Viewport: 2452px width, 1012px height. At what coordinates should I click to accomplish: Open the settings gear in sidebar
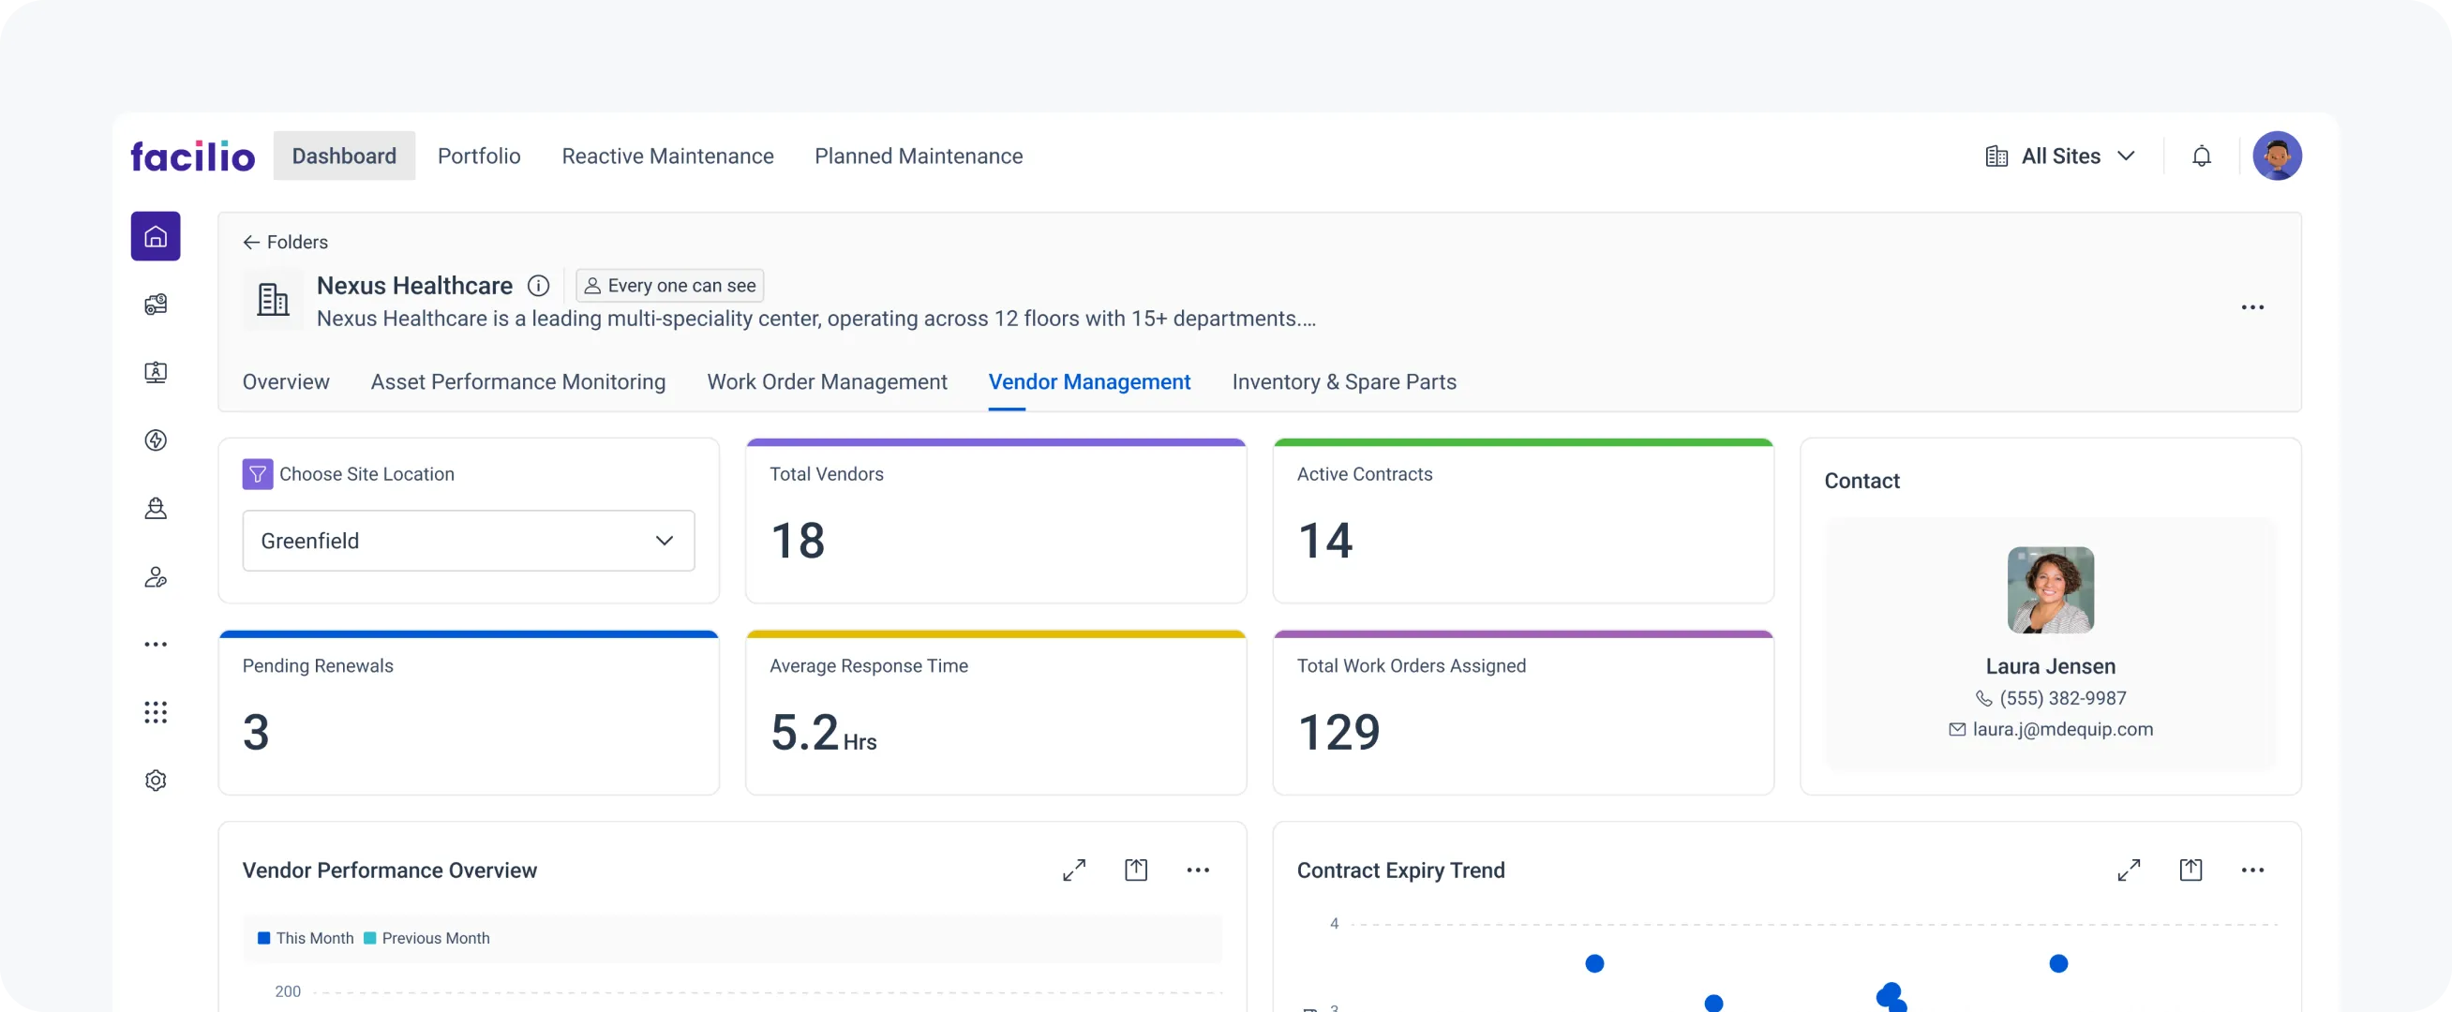[156, 781]
